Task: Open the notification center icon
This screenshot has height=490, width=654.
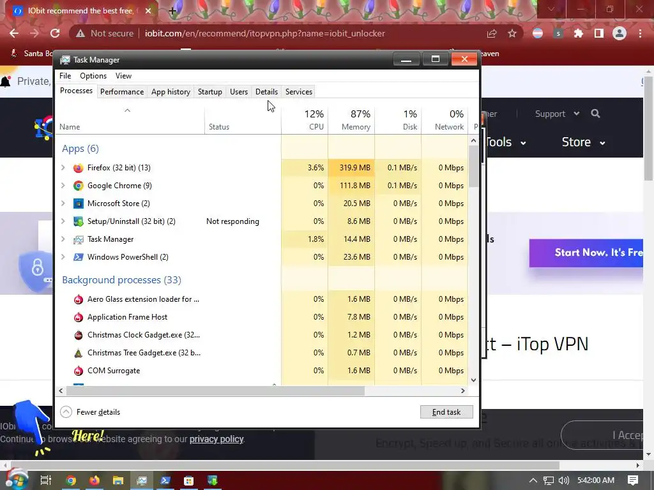Action: click(633, 480)
